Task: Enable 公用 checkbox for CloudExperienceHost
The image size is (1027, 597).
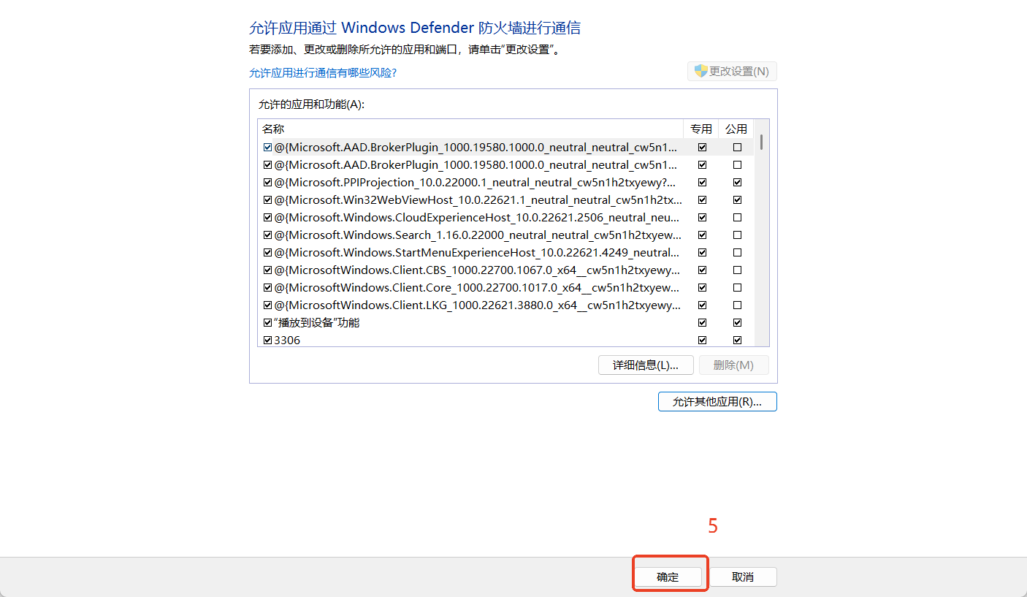Action: [x=738, y=217]
